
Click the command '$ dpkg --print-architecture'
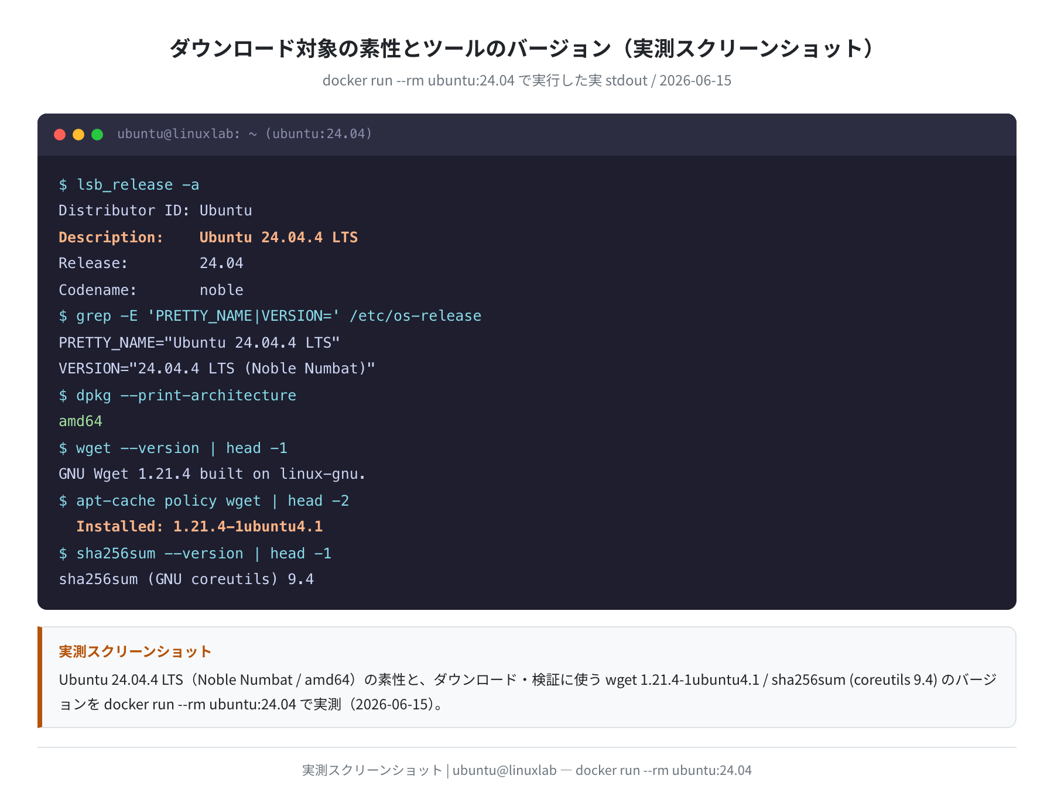pyautogui.click(x=177, y=395)
